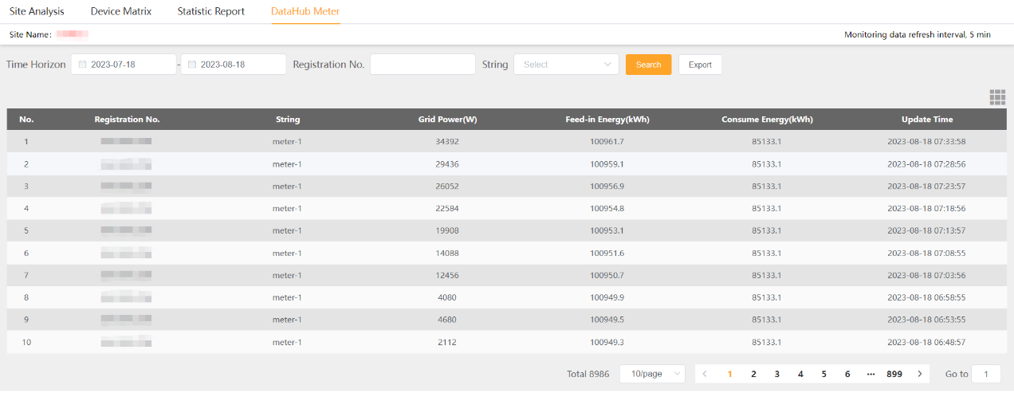Open the 10/page size dropdown

[652, 374]
